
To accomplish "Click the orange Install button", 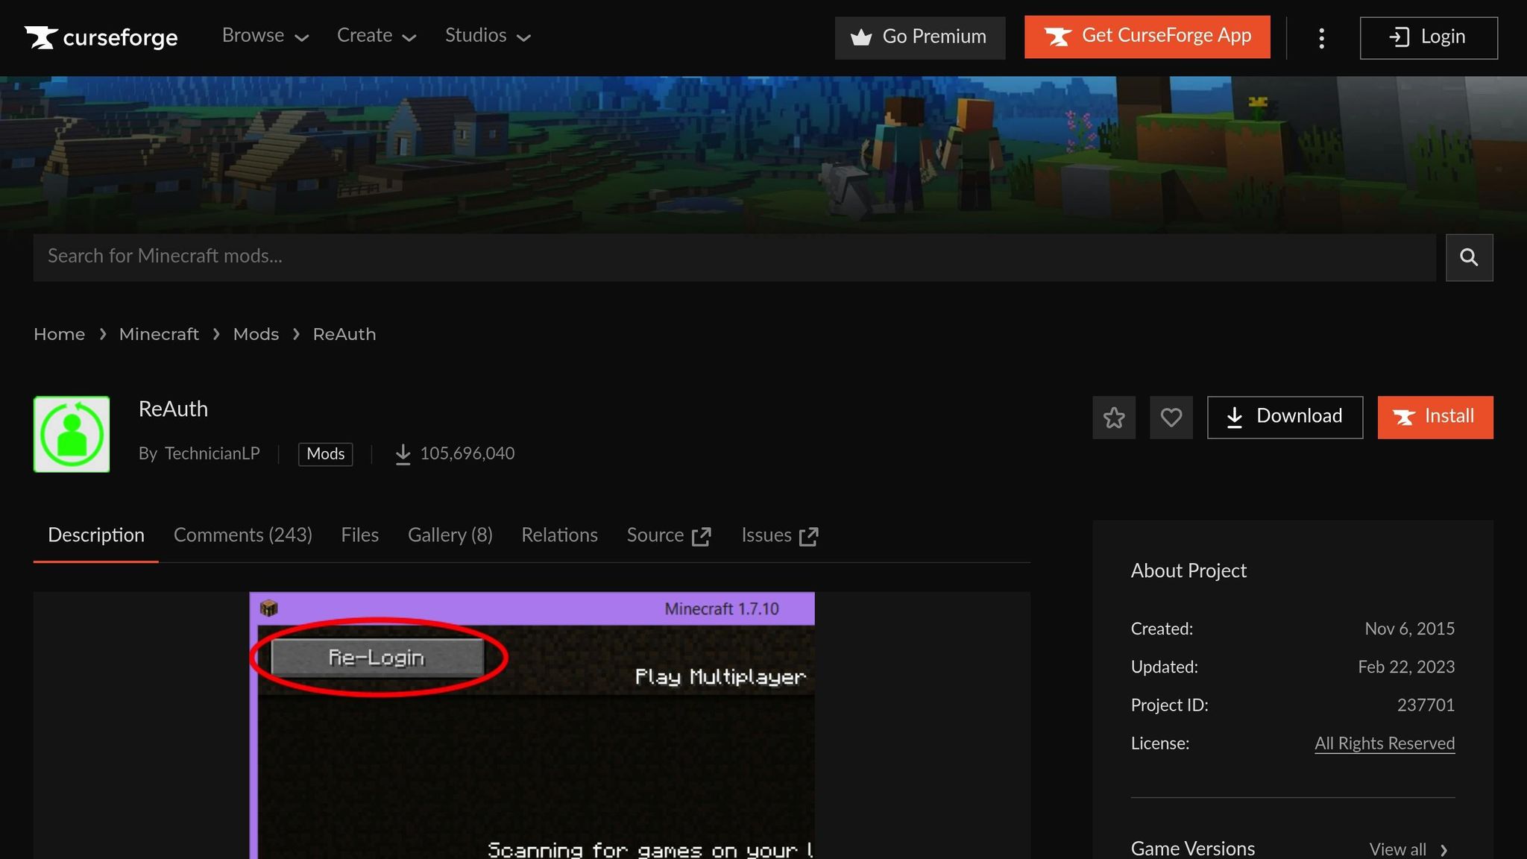I will (x=1435, y=417).
